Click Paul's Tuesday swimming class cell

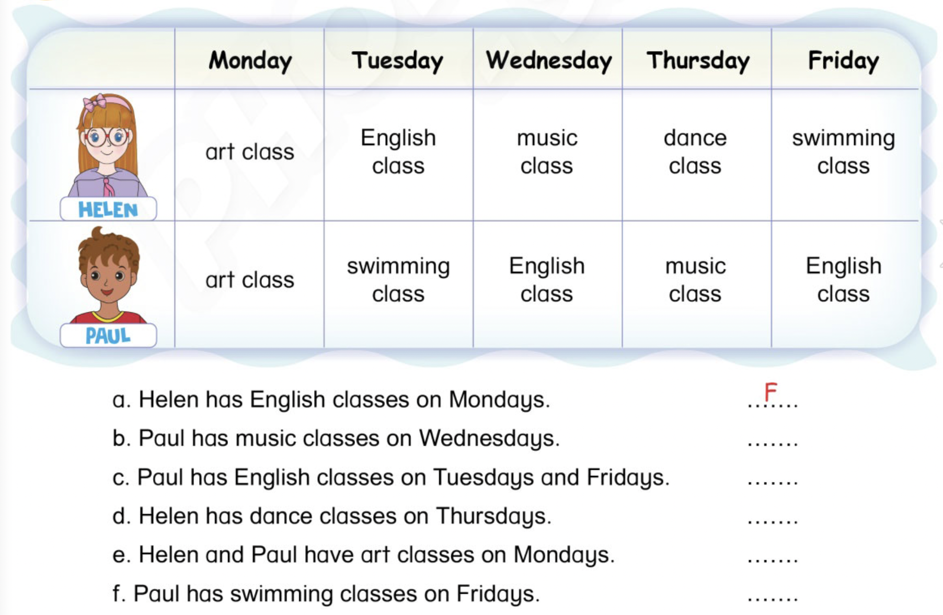pos(398,280)
